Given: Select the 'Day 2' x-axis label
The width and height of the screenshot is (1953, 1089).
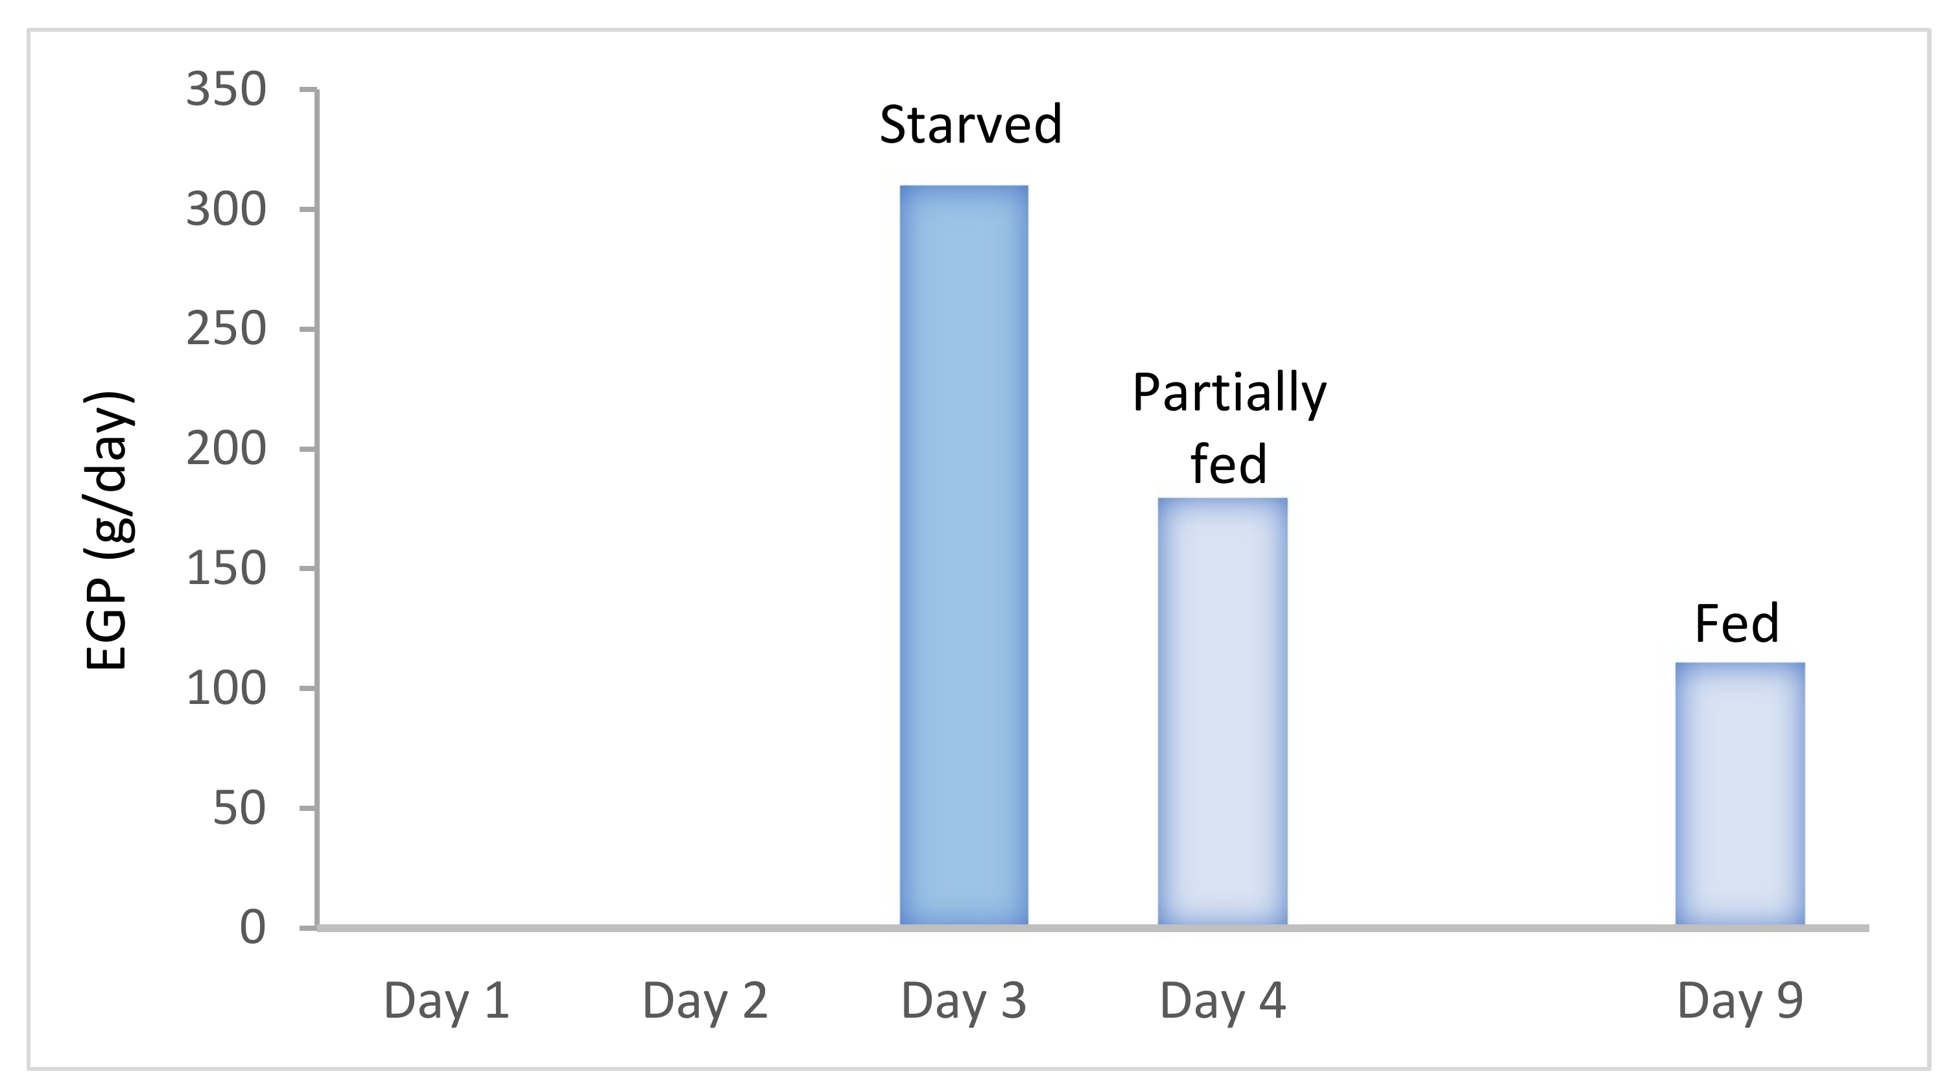Looking at the screenshot, I should [705, 1000].
